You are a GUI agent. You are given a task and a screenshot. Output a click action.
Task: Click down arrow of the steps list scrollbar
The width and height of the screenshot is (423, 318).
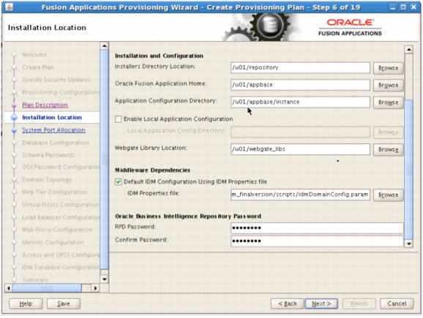tap(104, 279)
